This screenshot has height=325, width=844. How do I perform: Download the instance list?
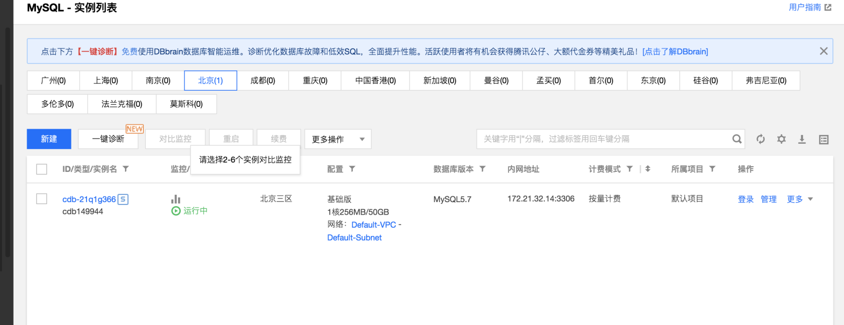802,139
